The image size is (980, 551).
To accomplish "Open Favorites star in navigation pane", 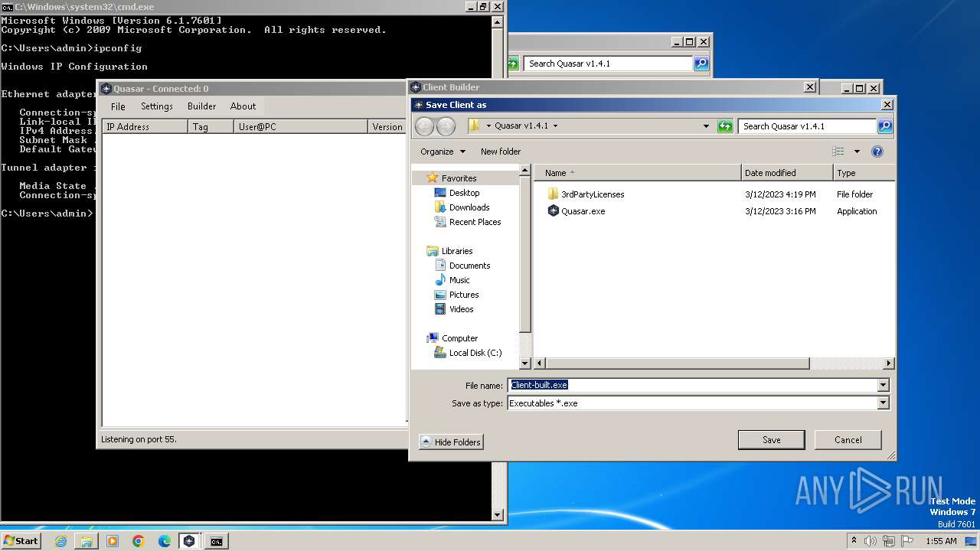I will tap(433, 178).
